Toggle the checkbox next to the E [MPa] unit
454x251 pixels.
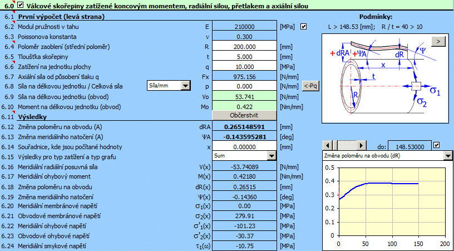303,27
